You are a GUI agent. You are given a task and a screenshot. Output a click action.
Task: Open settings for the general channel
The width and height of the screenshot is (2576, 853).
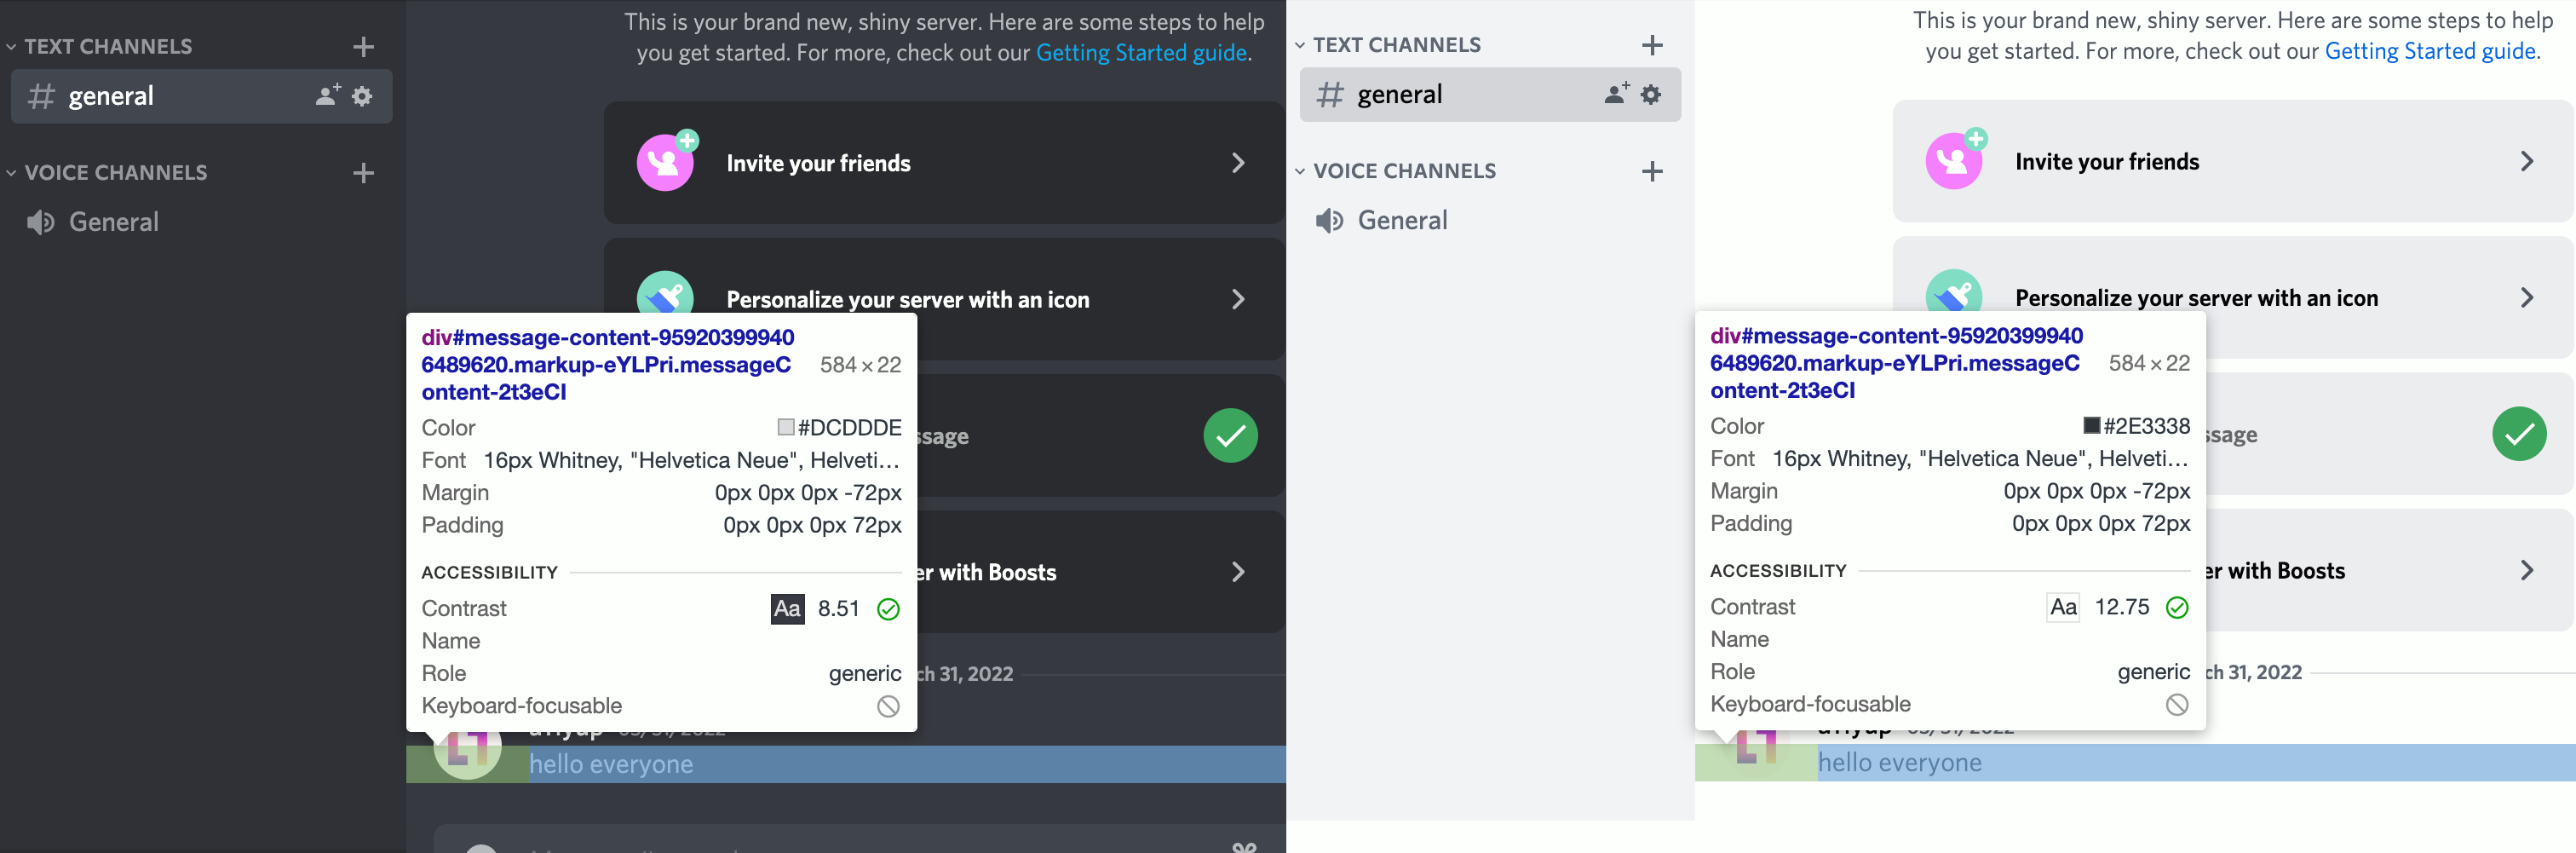tap(361, 96)
